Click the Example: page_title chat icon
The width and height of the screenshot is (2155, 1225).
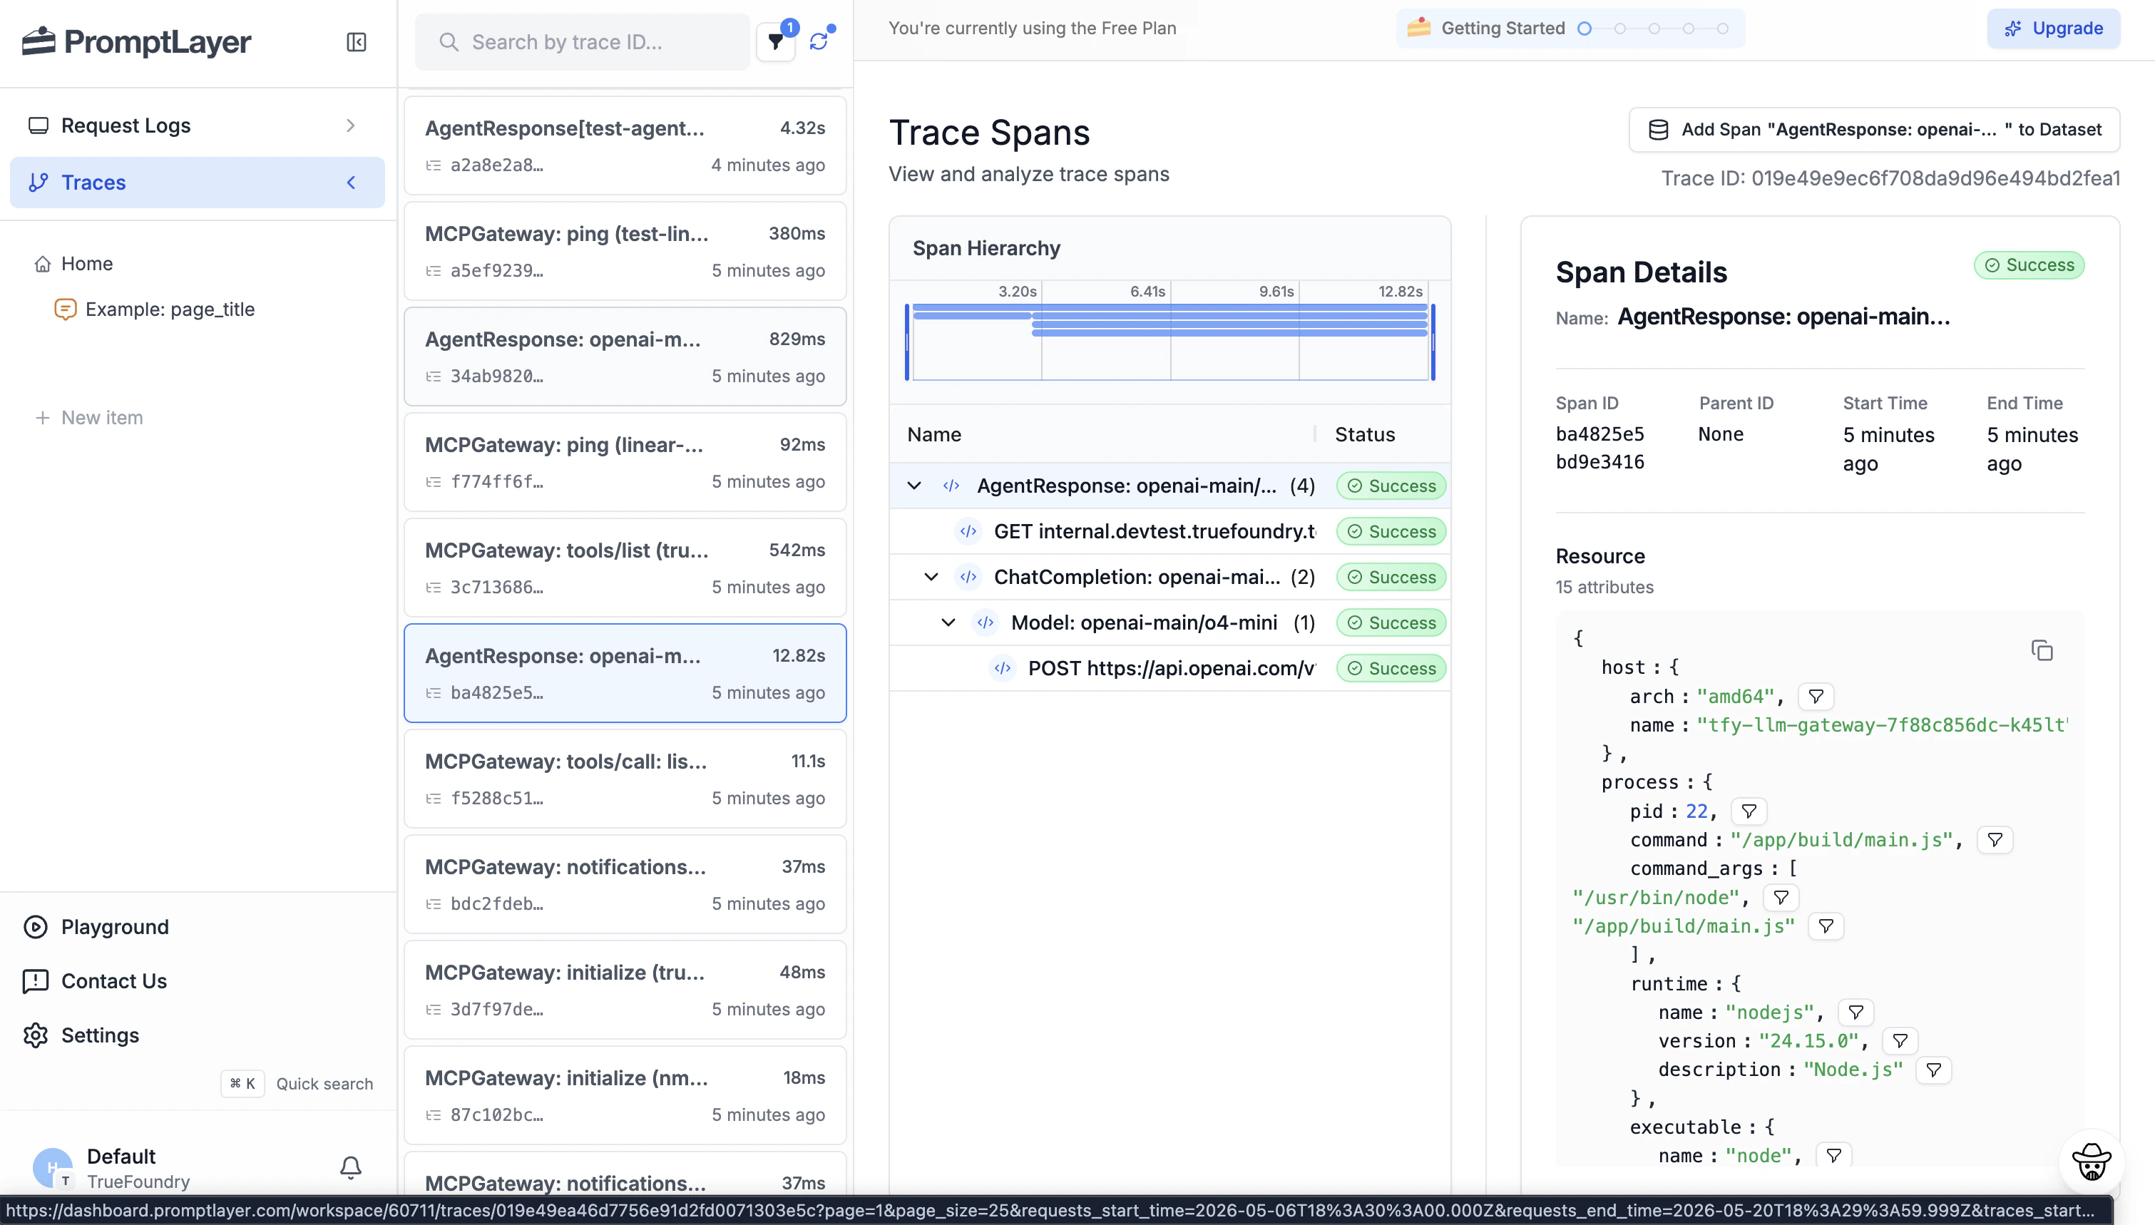tap(65, 309)
